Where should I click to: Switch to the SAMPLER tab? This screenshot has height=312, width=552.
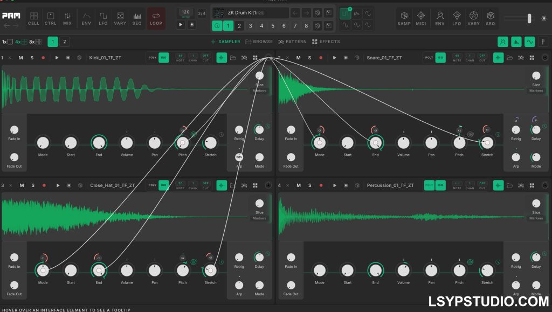point(225,42)
